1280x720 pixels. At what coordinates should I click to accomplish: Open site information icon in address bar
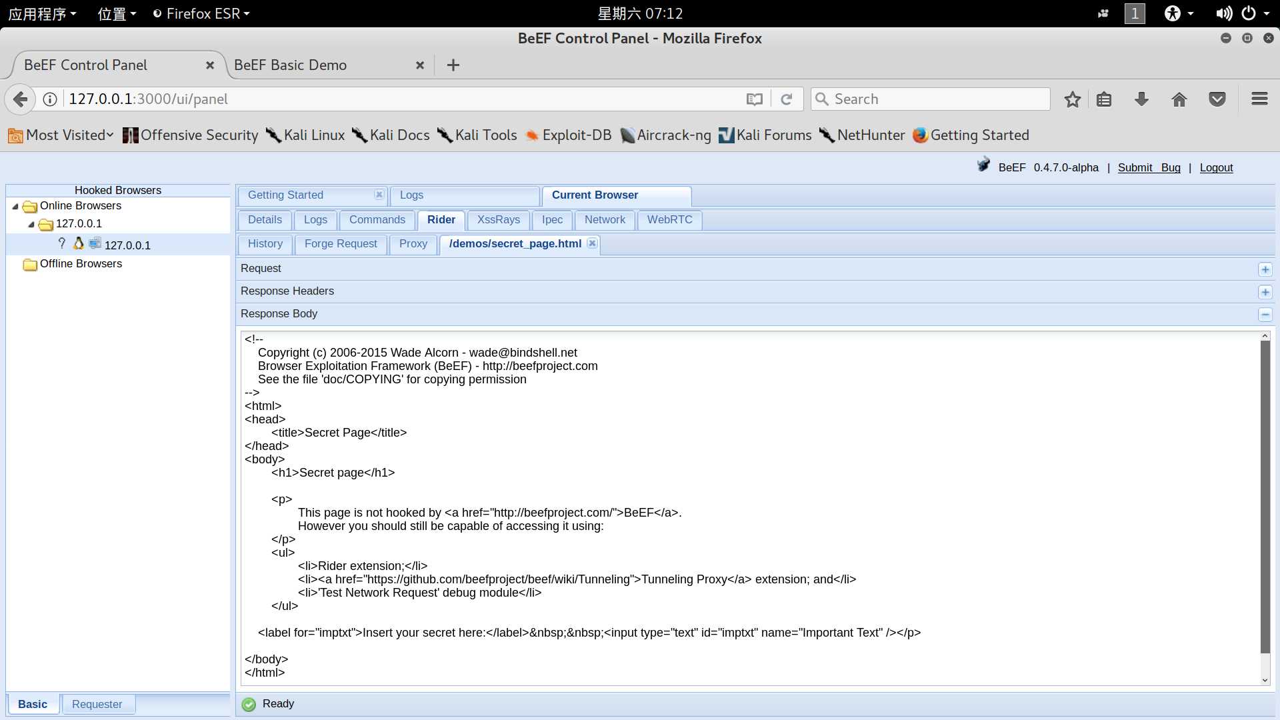point(50,99)
